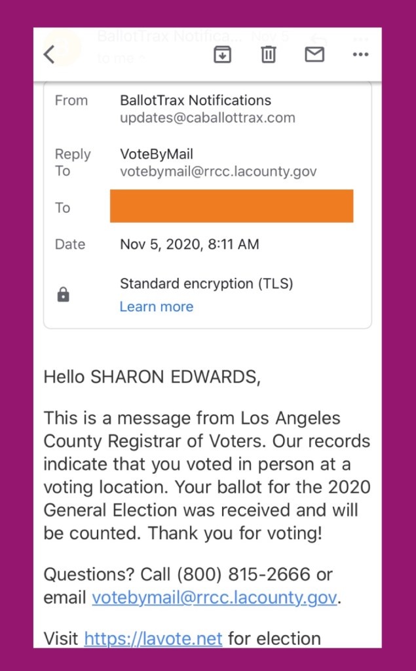416x671 pixels.
Task: Open the three-dot more options menu
Action: coord(360,54)
